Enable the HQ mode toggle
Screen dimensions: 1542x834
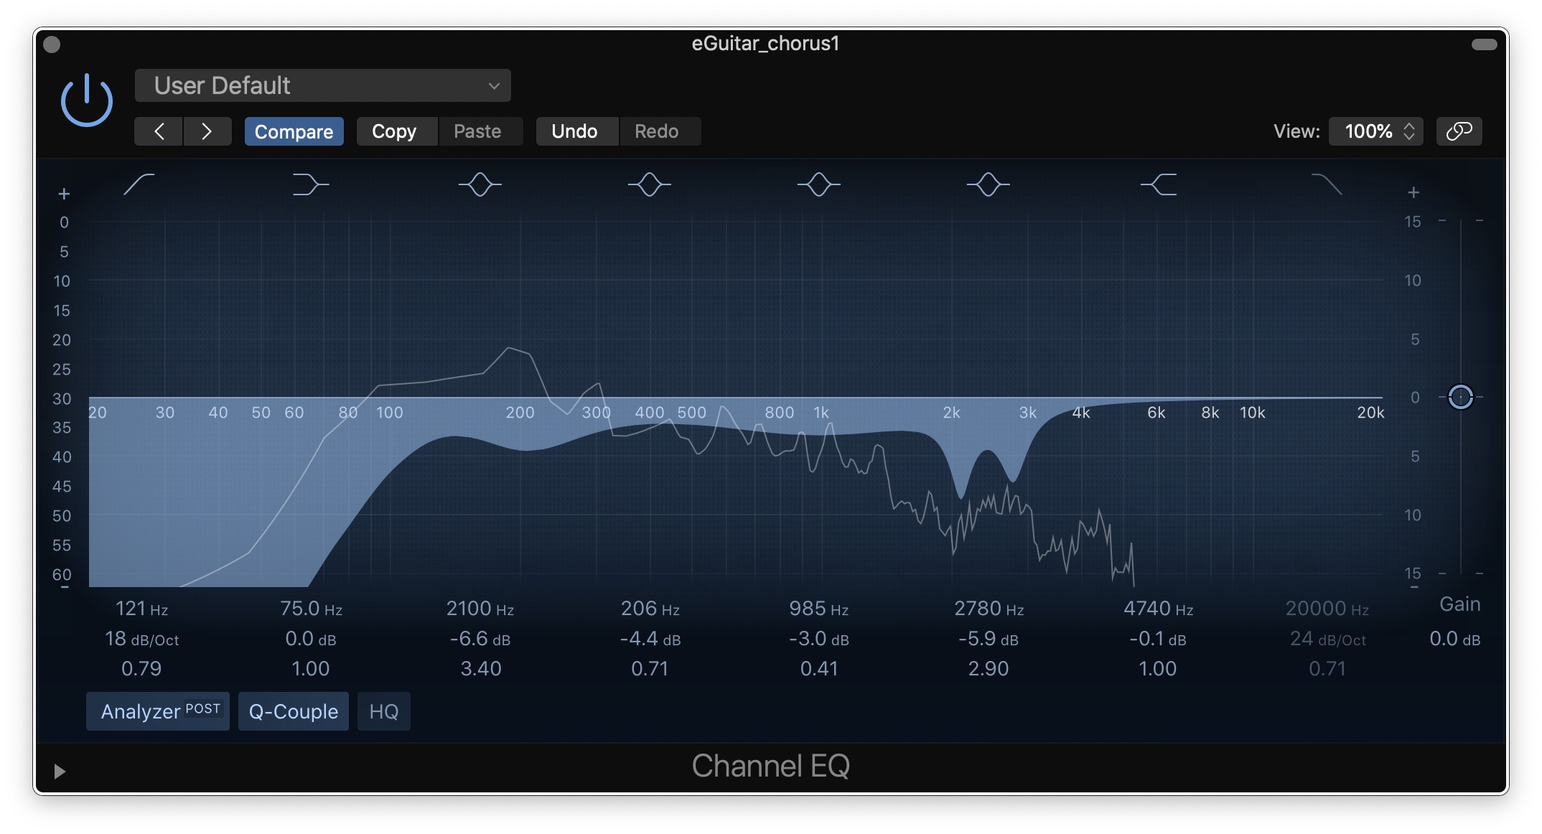click(383, 711)
